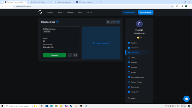Open the Карта nav link
192x108 pixels.
[x=80, y=12]
